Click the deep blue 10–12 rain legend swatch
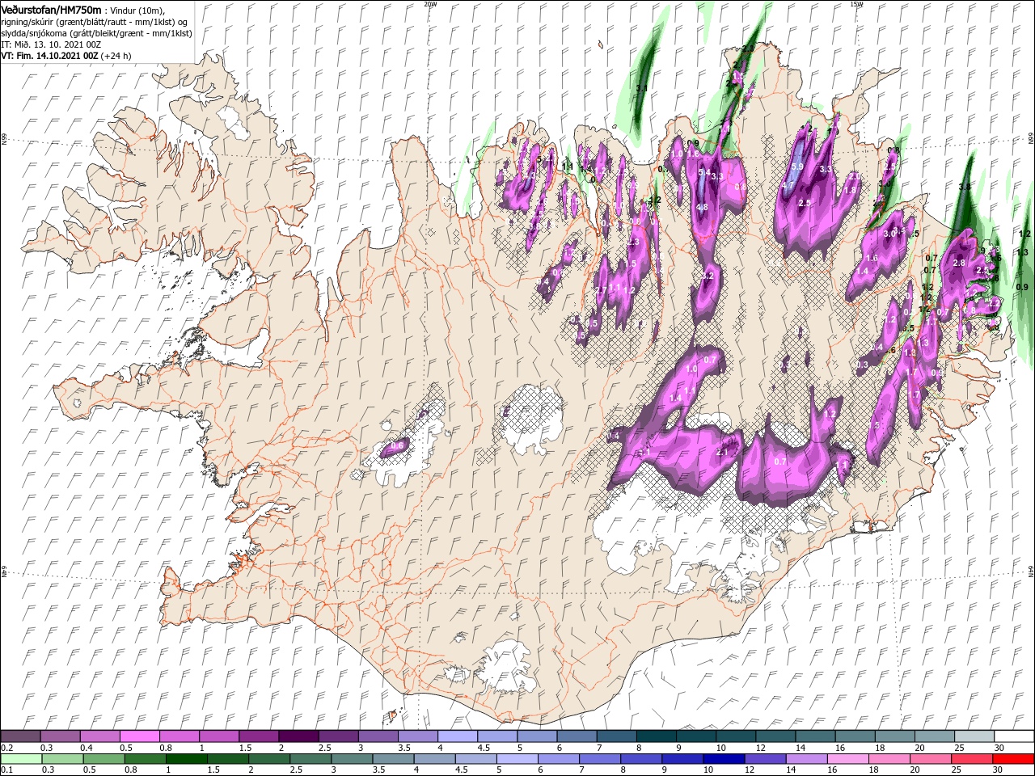The width and height of the screenshot is (1035, 776). pos(723,759)
